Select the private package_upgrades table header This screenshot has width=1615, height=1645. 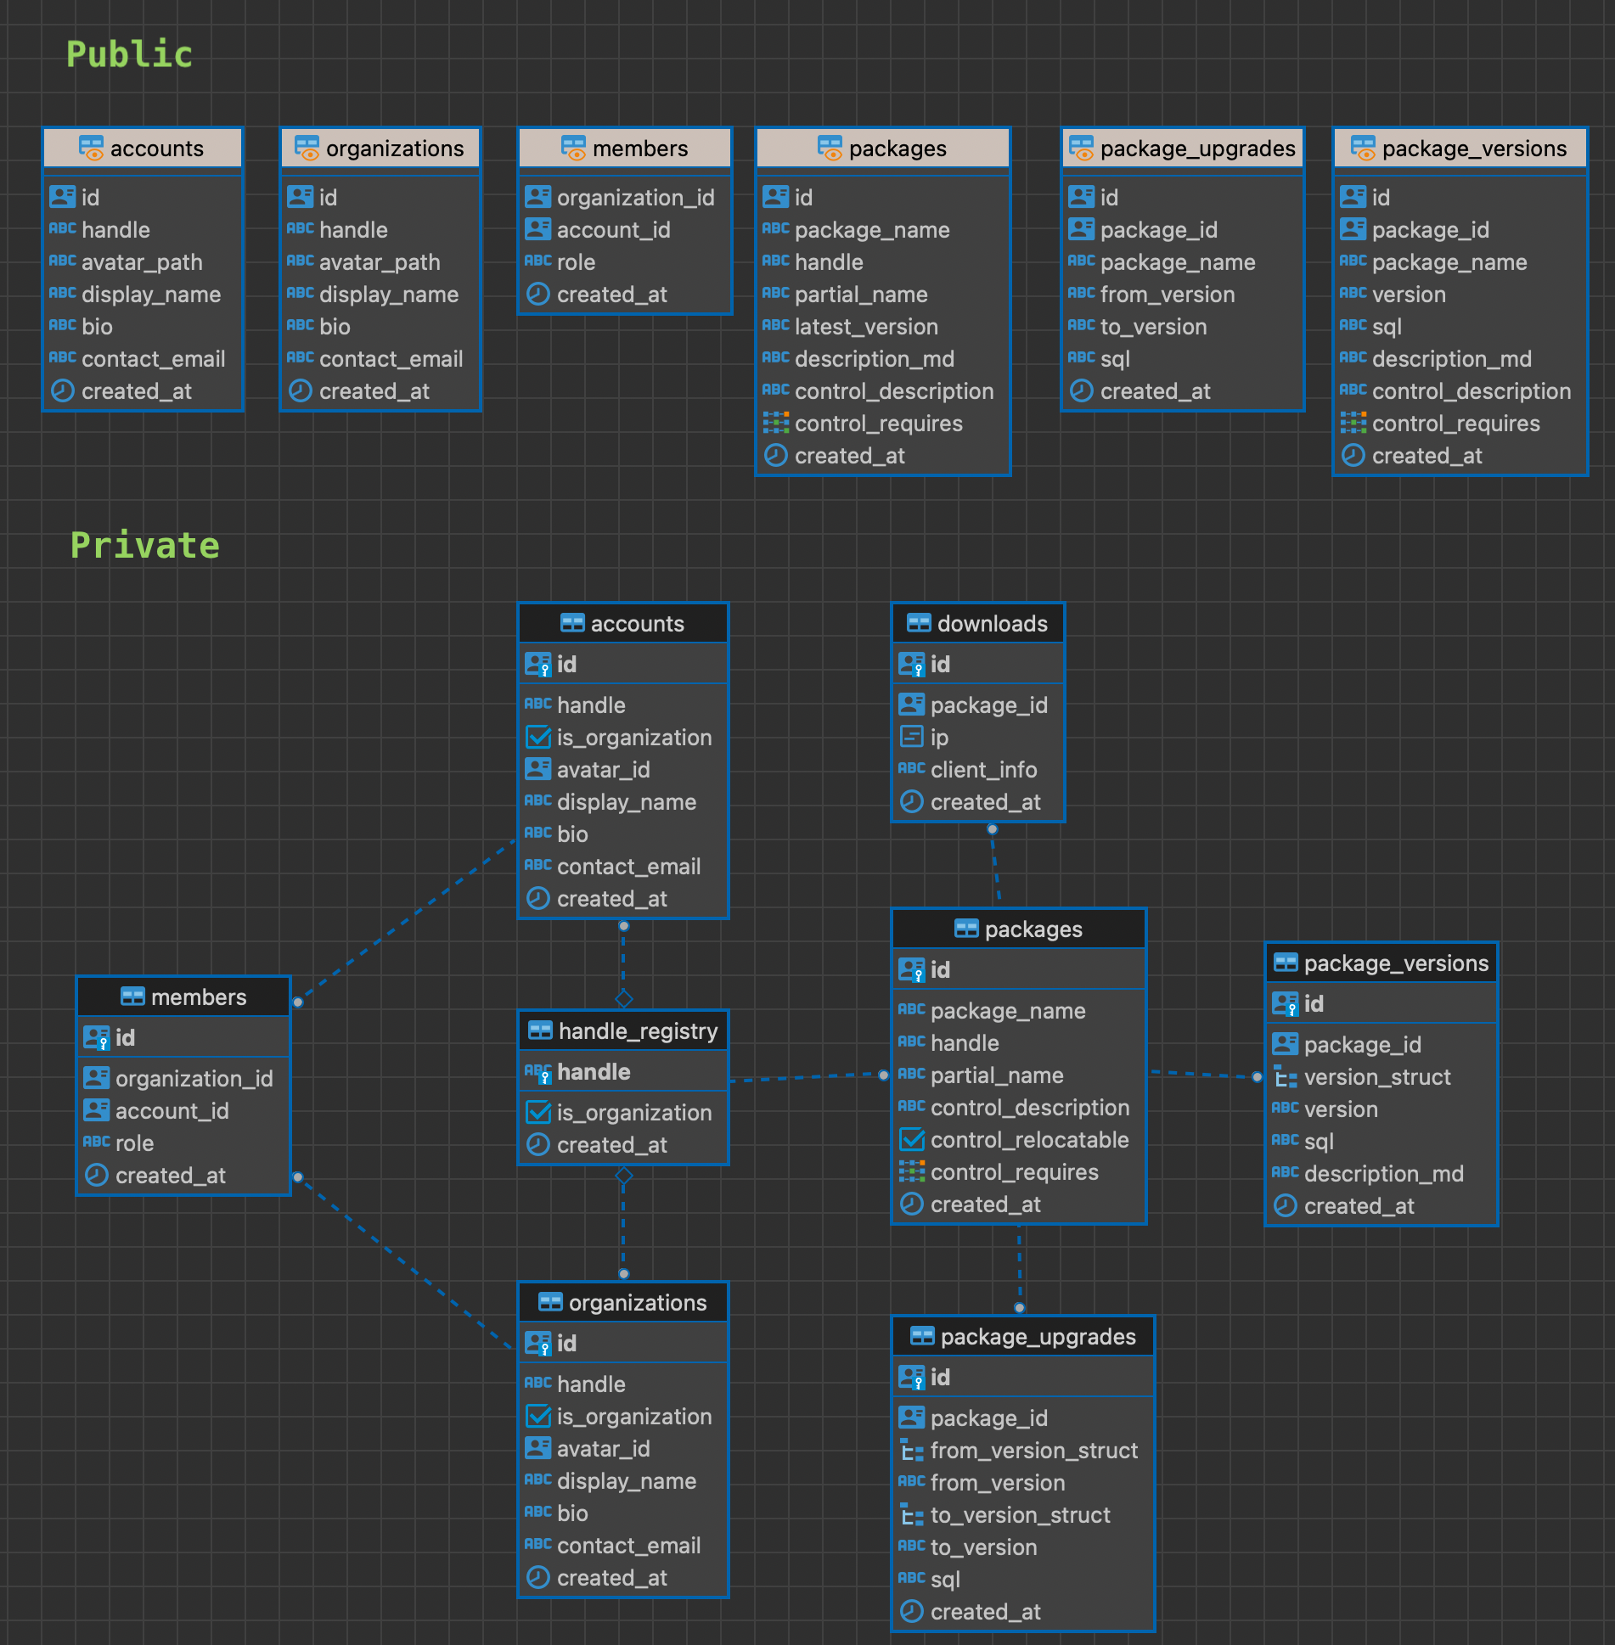click(x=1023, y=1336)
